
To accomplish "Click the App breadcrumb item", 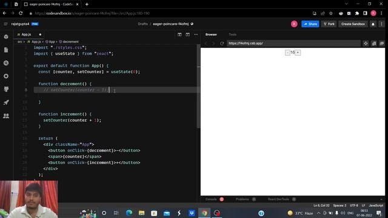I will 50,42.
